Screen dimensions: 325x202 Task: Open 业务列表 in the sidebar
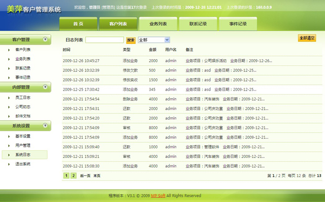tap(23, 59)
